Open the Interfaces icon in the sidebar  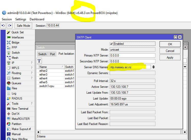point(9,37)
